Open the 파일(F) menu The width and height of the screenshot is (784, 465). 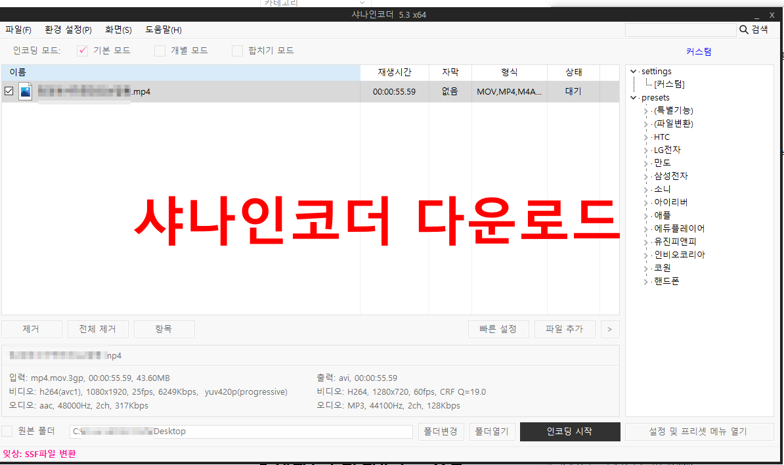pyautogui.click(x=18, y=29)
